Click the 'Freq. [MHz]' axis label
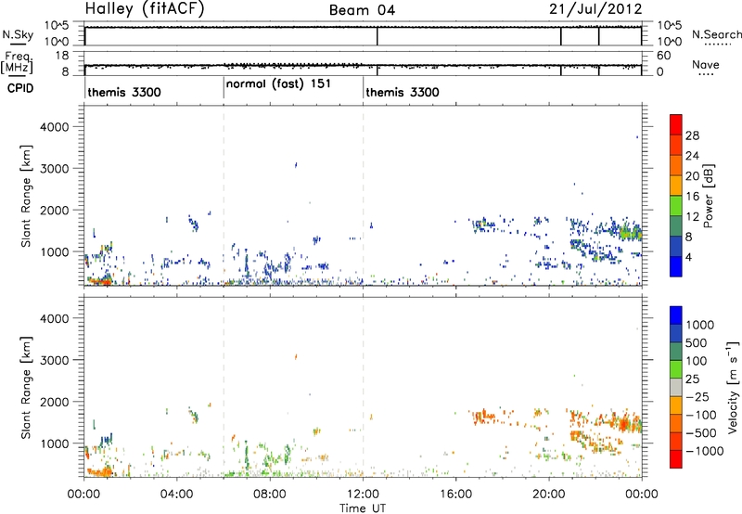 pyautogui.click(x=19, y=62)
